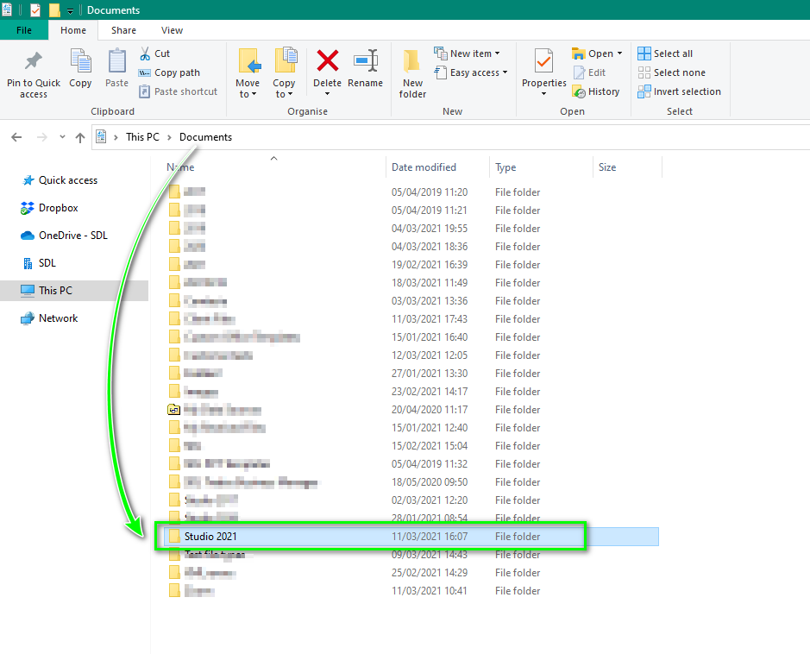Click the Copy icon in Clipboard group
The height and width of the screenshot is (654, 810).
coord(80,62)
